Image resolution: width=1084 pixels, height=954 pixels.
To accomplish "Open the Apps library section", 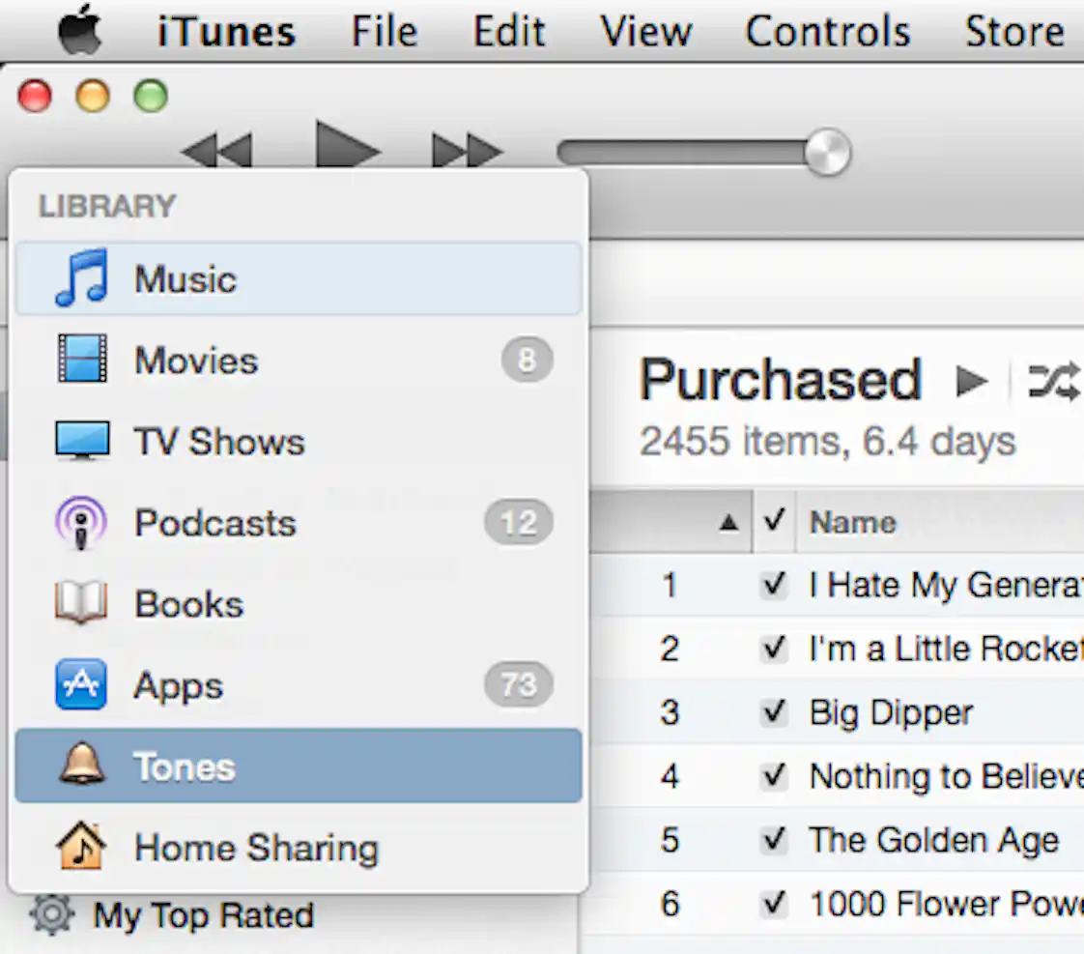I will click(x=178, y=685).
